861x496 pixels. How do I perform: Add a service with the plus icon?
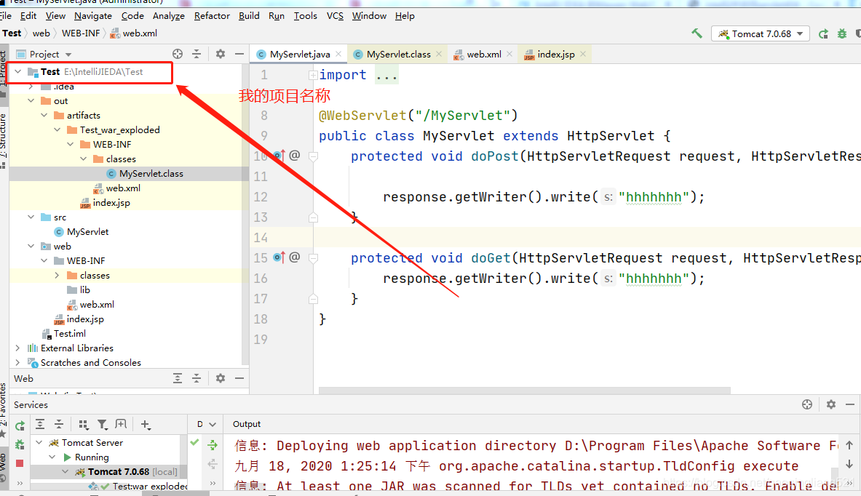145,424
